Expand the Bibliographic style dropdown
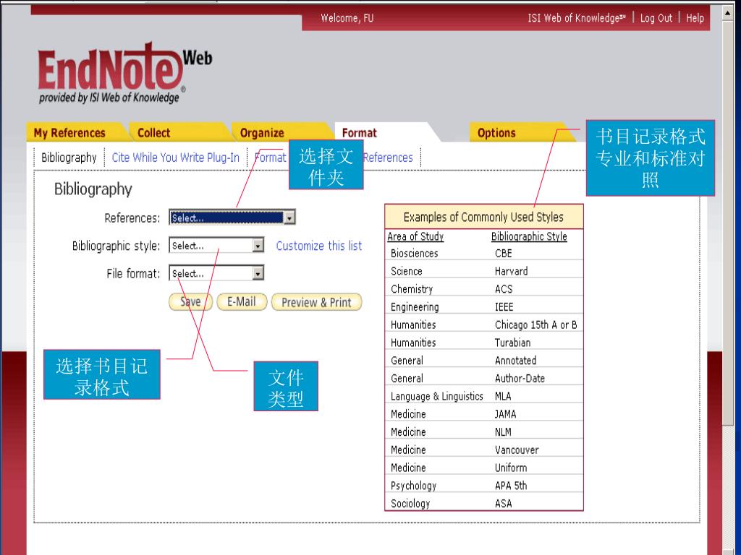 tap(258, 246)
